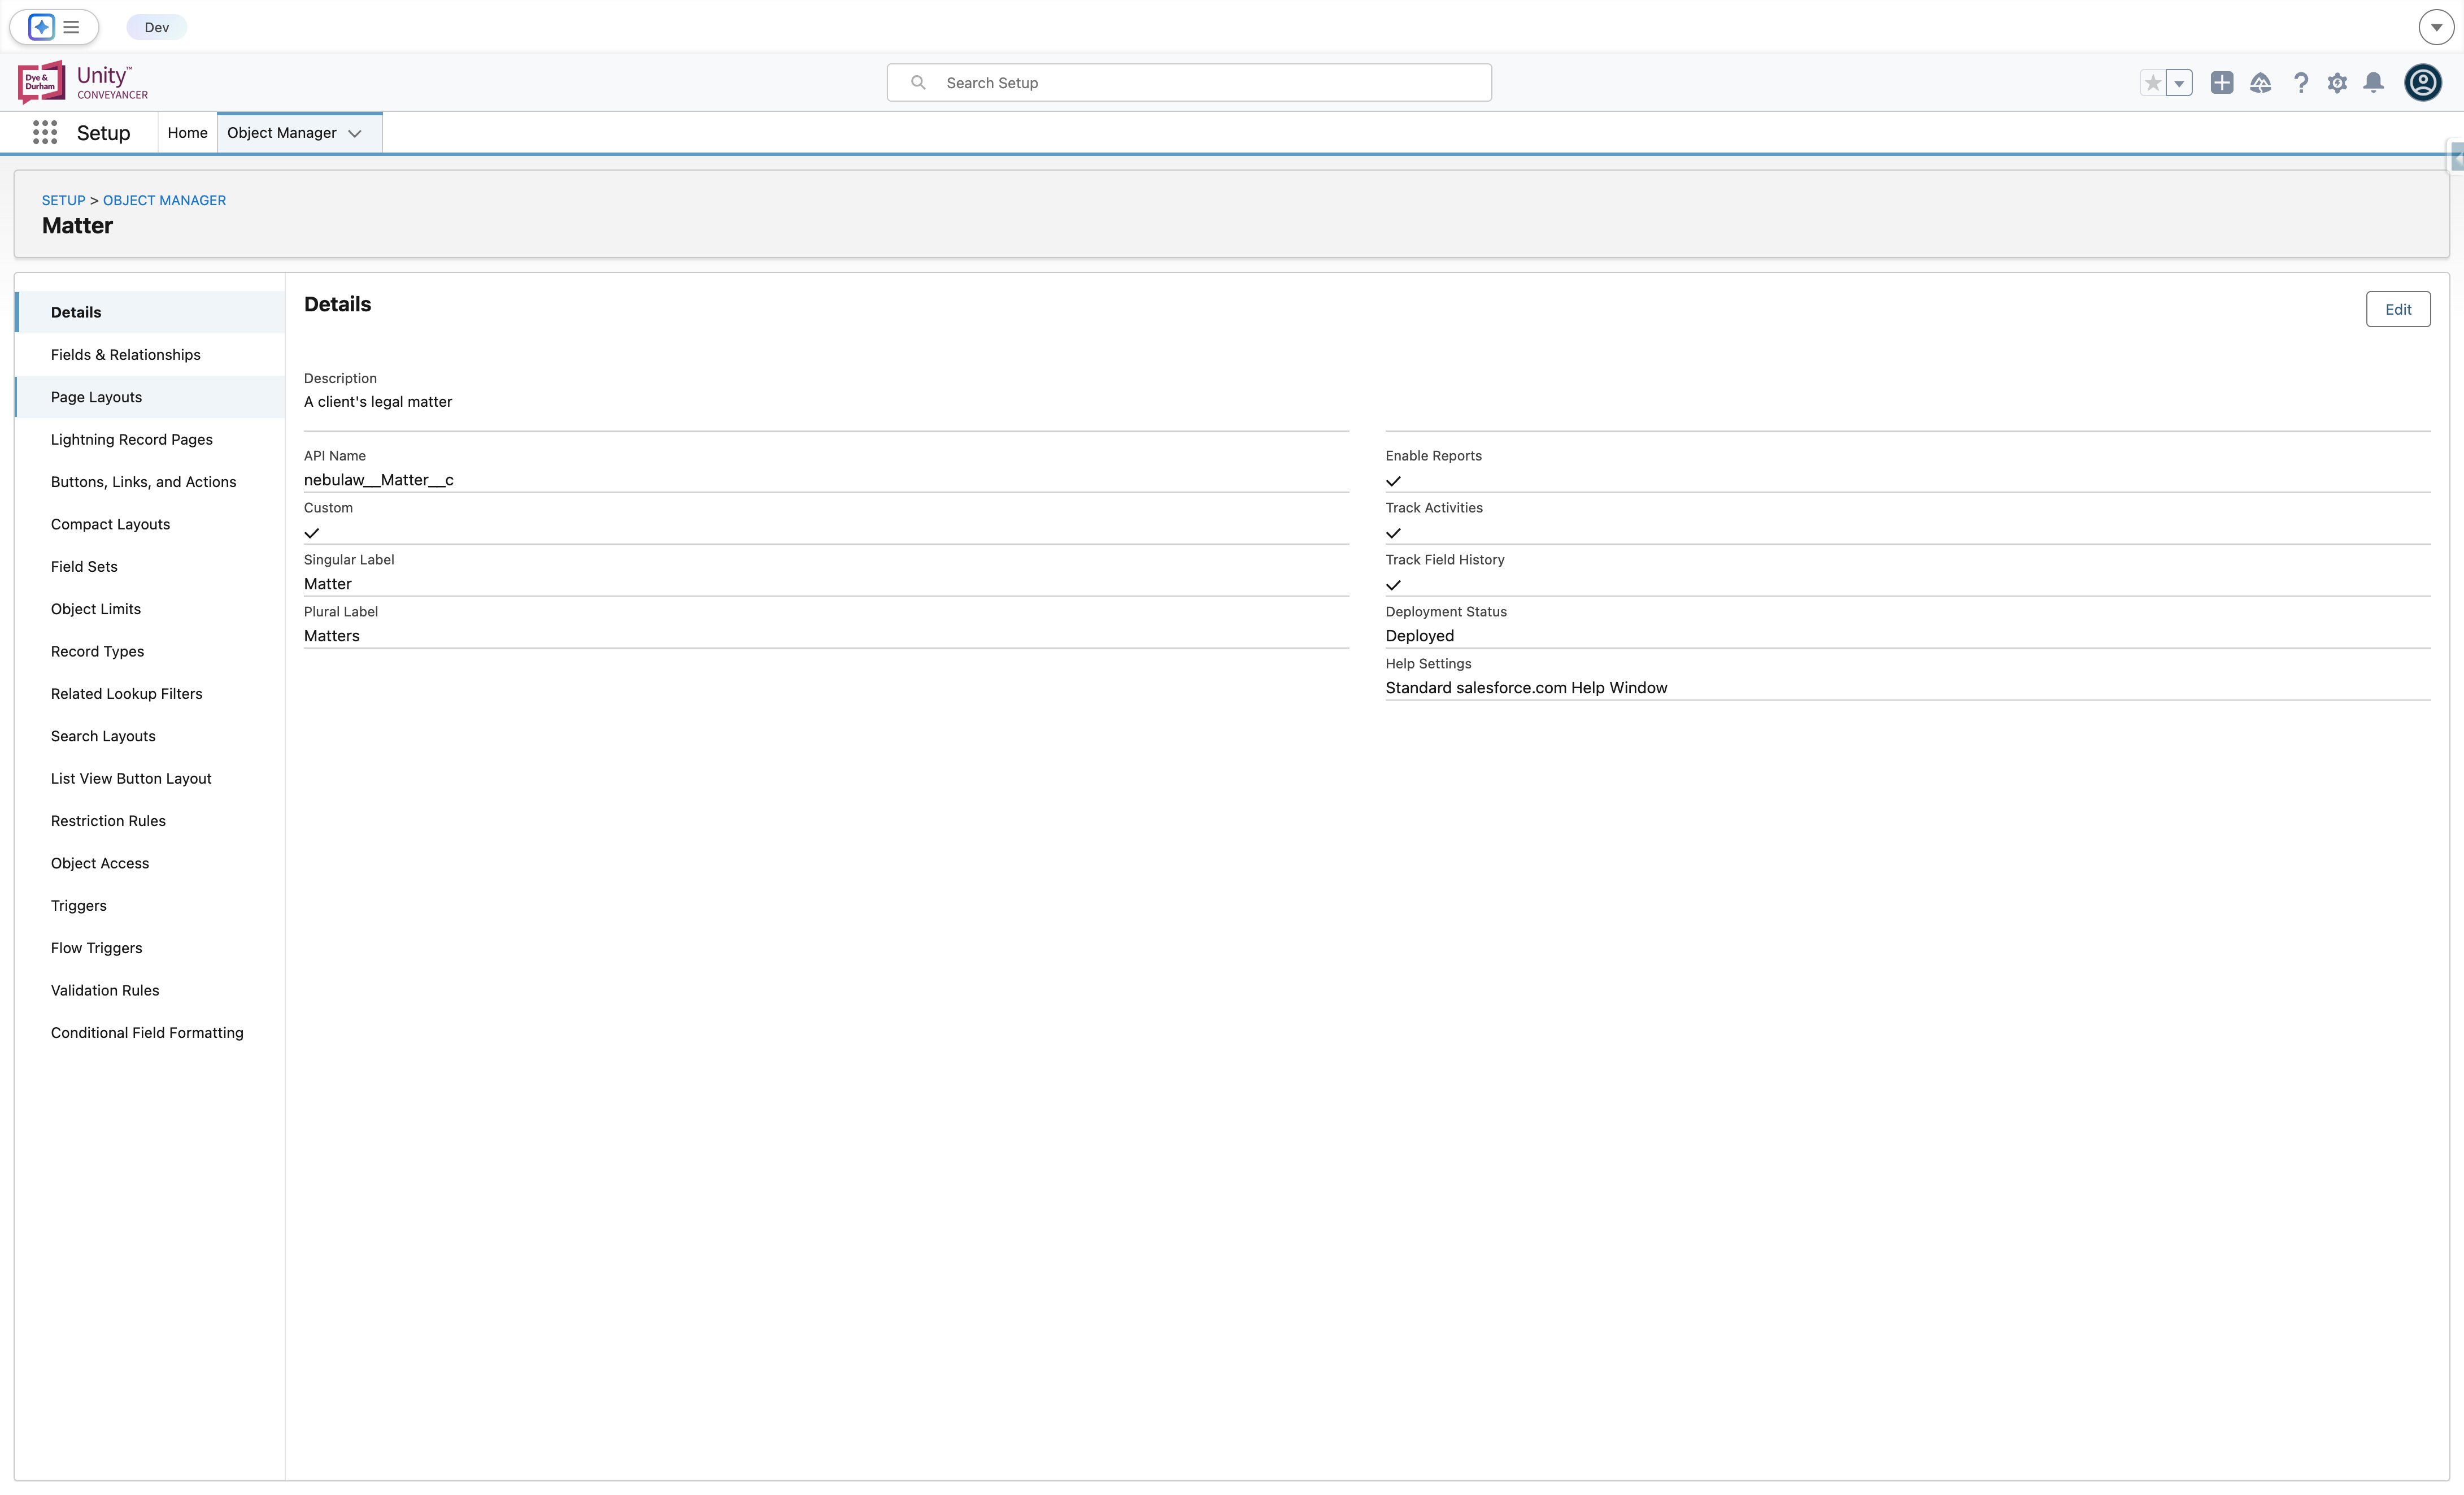This screenshot has width=2464, height=1495.
Task: Click the Dye & Durham Unity logo
Action: (83, 82)
